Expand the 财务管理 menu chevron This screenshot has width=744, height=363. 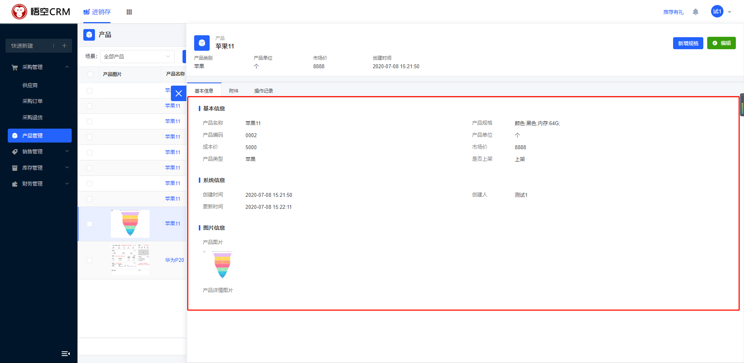[67, 183]
